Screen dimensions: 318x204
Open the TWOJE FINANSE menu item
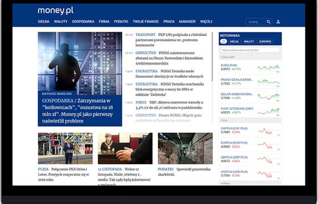(146, 22)
